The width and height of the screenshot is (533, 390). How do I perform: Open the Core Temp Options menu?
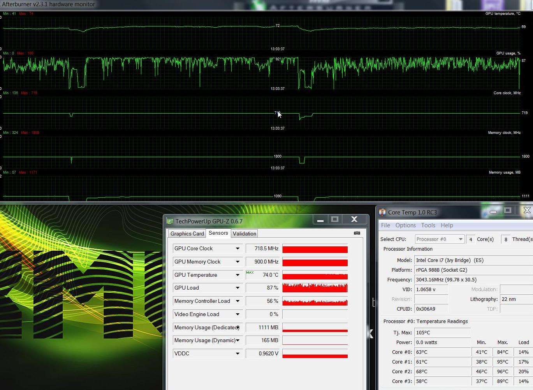click(x=405, y=225)
